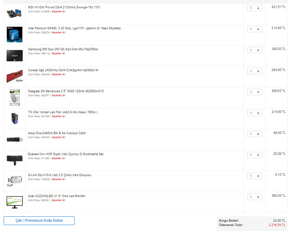This screenshot has width=293, height=231.
Task: Open Intel Pentium G4400 product title
Action: 74,28
